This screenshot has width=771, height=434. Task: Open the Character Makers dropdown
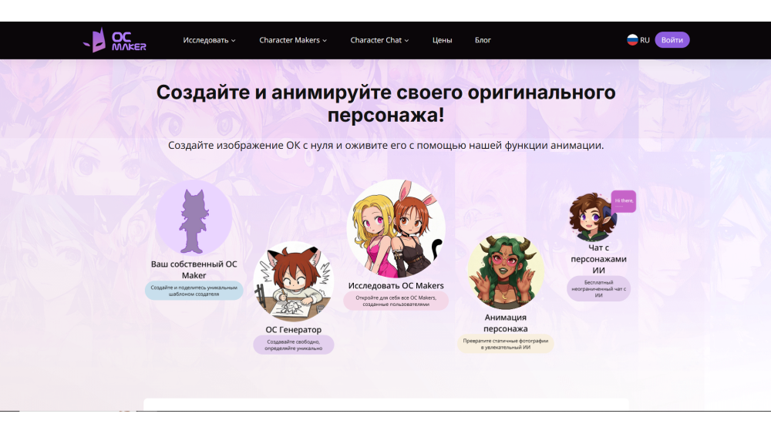point(293,40)
